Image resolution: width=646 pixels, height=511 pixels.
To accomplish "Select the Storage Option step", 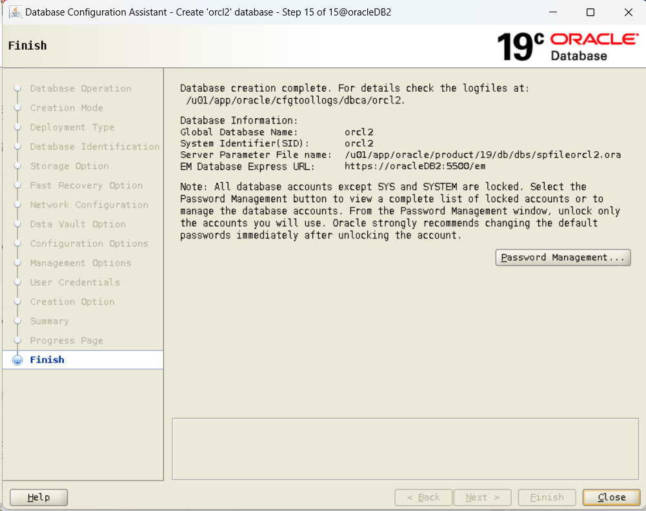I will click(69, 166).
